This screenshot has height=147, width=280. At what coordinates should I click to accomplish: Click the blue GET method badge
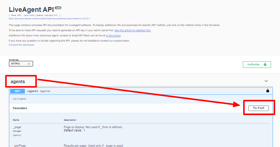17,91
